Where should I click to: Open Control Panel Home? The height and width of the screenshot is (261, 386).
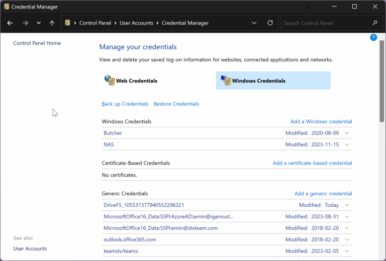point(37,43)
